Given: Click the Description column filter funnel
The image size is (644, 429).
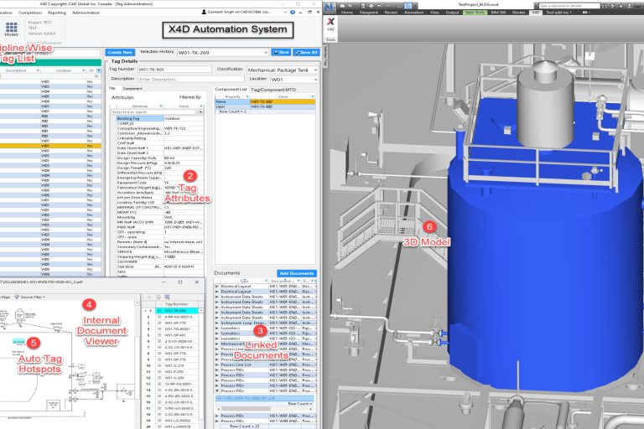Looking at the screenshot, I should point(39,70).
